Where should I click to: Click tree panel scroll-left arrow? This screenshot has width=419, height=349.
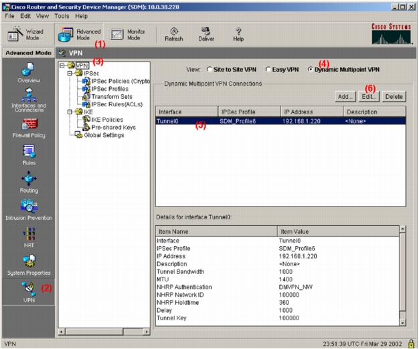pos(62,332)
